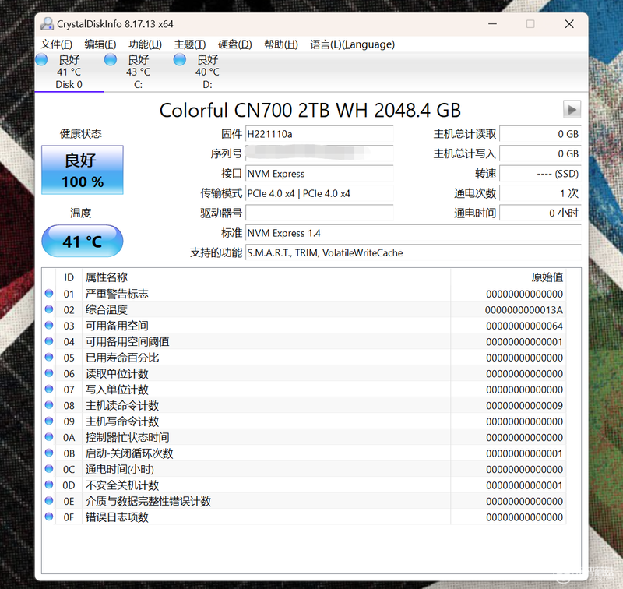Screen dimensions: 623x589
Task: Click the 41 °C temperature button
Action: (83, 241)
